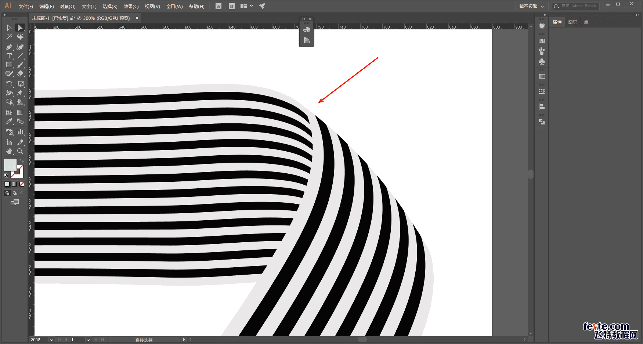Open the Bridge (Br) launcher

click(218, 6)
